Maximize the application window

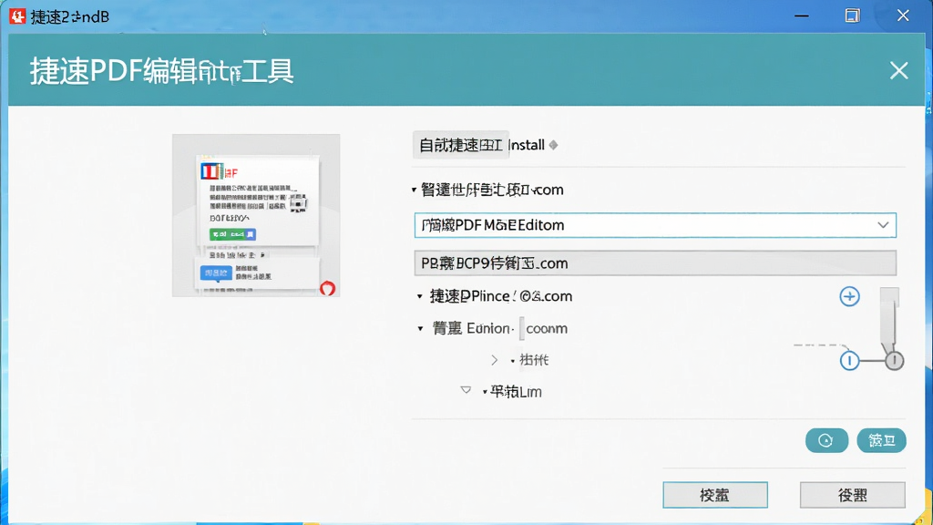coord(852,16)
